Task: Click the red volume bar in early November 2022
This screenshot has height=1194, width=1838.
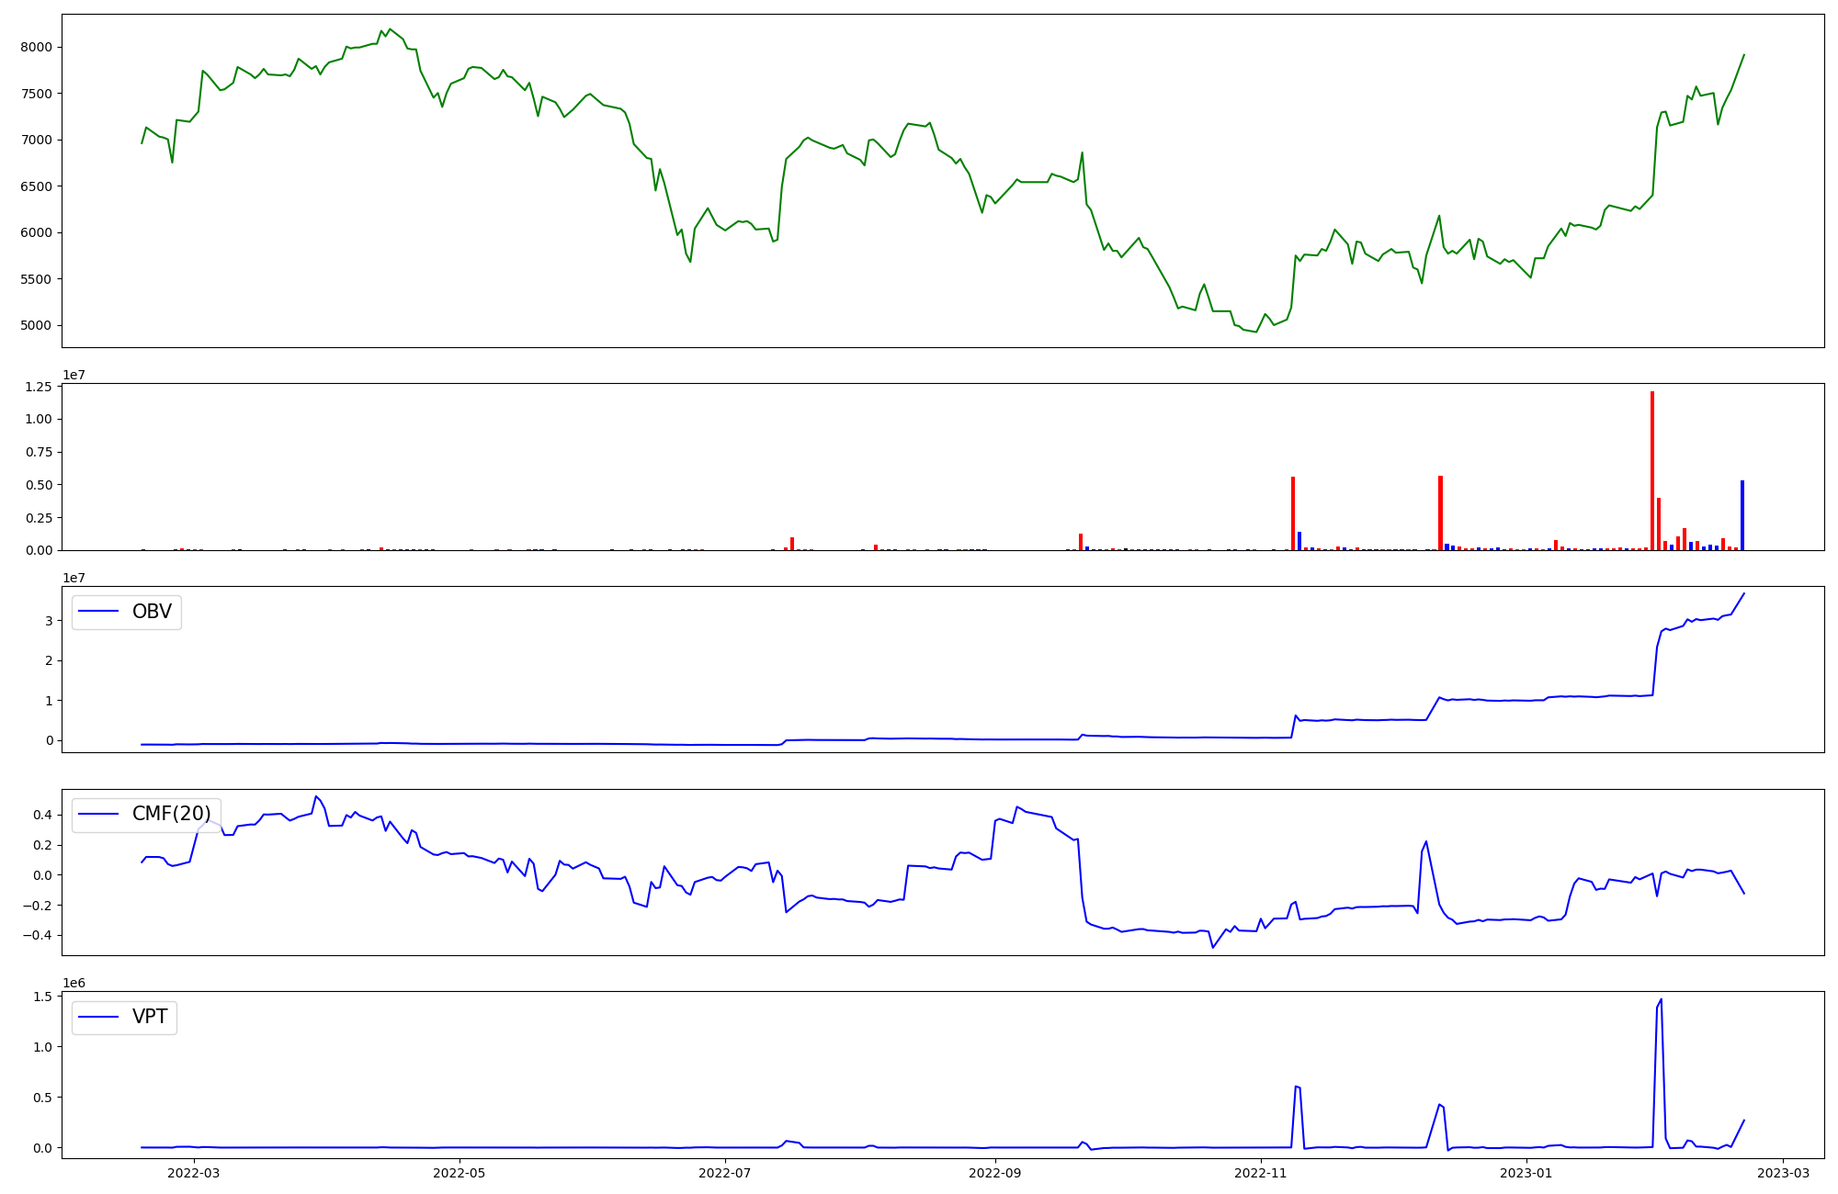Action: tap(1292, 513)
